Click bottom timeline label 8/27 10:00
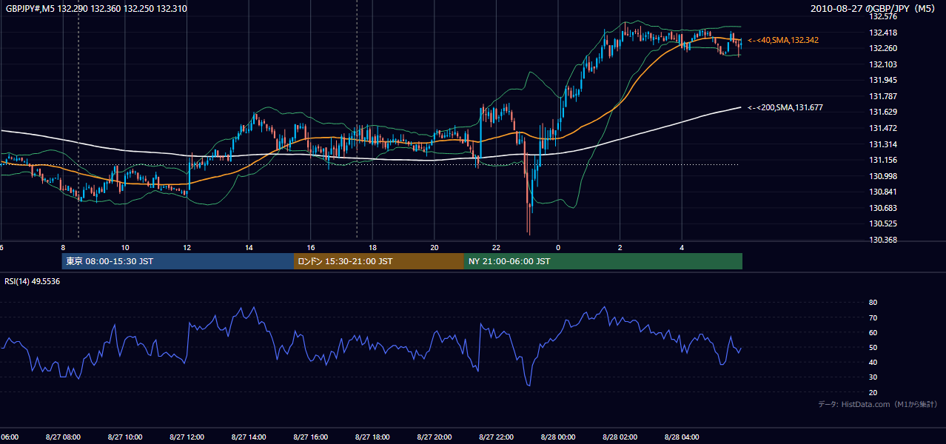This screenshot has width=946, height=444. point(124,437)
